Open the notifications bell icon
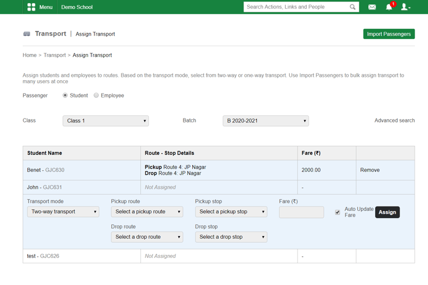The image size is (428, 285). tap(389, 7)
